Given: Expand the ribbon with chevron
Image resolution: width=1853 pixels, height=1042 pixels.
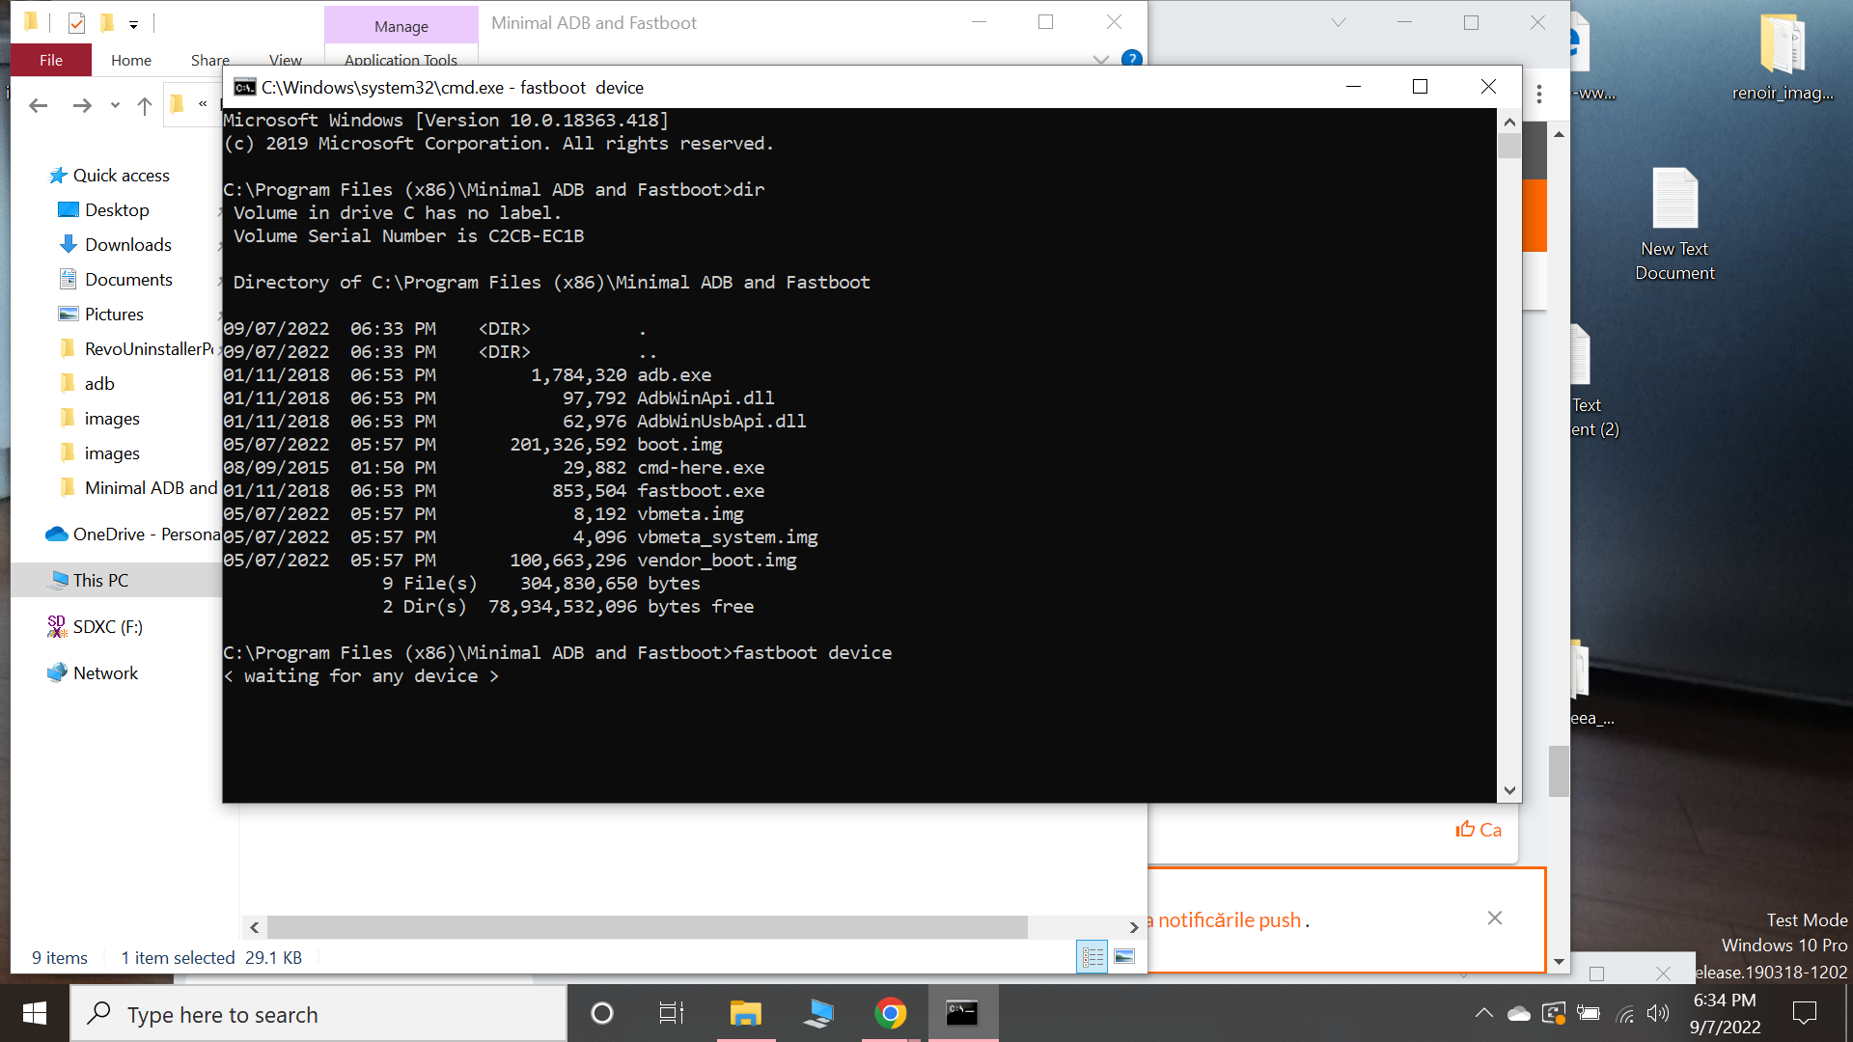Looking at the screenshot, I should (x=1100, y=59).
